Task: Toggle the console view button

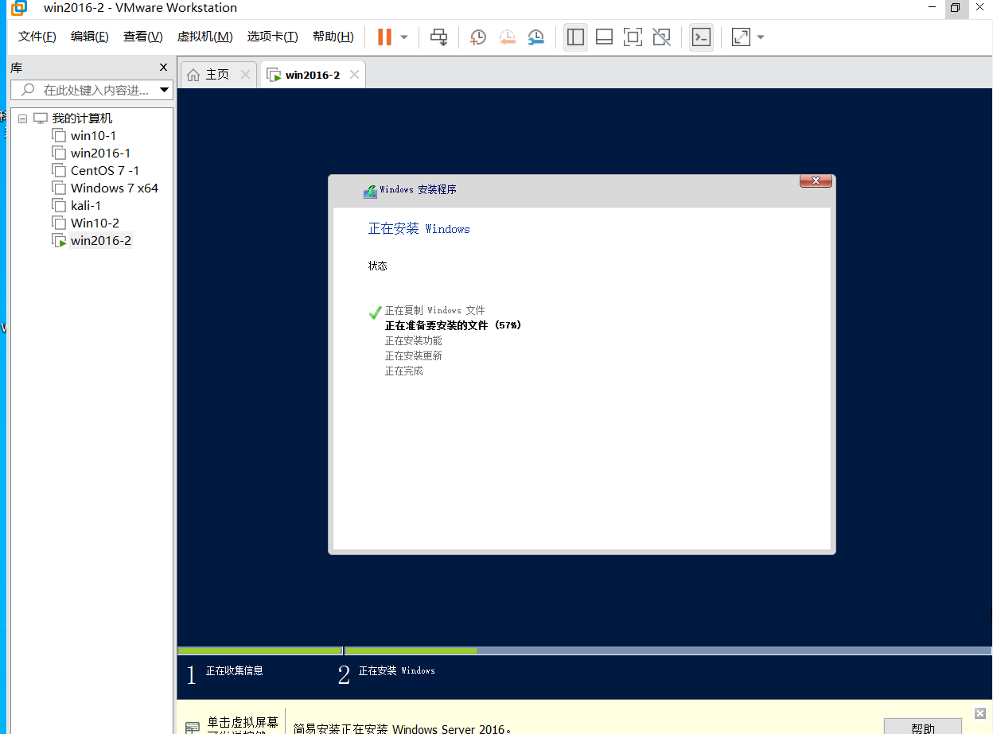Action: point(701,37)
